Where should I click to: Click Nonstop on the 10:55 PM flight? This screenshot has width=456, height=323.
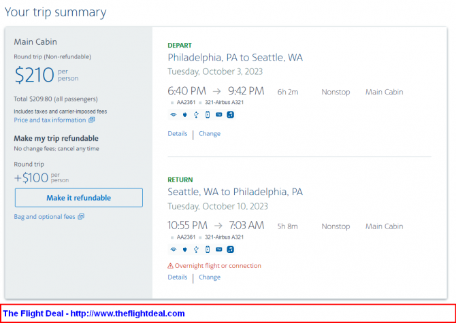pos(336,226)
